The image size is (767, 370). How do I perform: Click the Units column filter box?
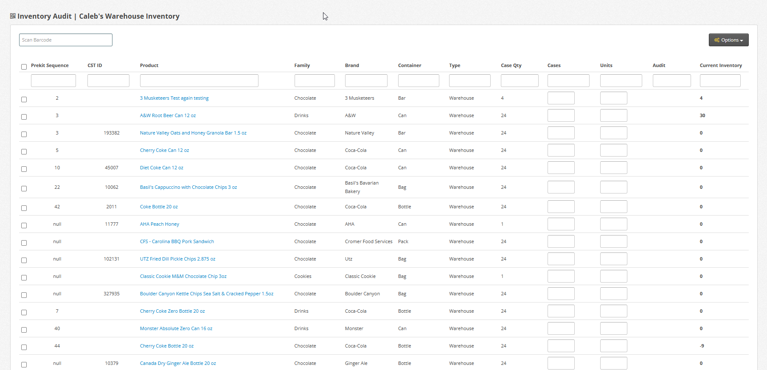point(621,81)
